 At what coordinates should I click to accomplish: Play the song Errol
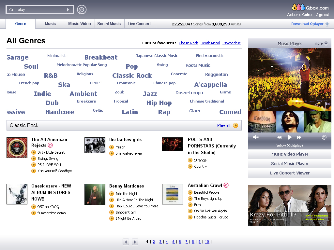click(x=190, y=205)
